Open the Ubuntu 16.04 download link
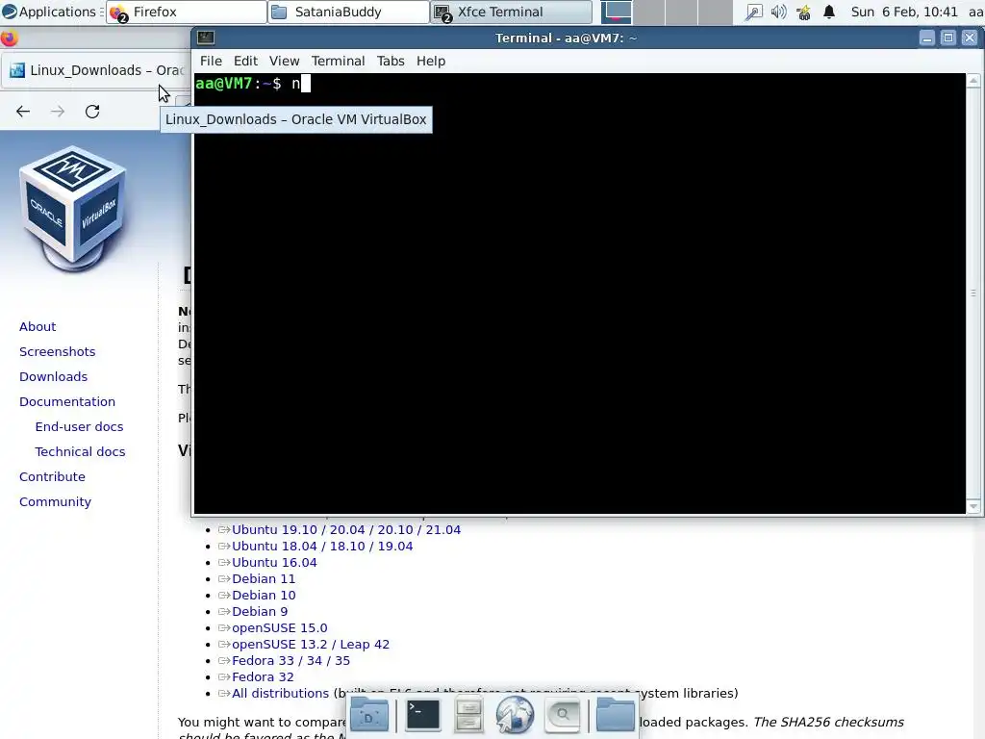 pyautogui.click(x=274, y=562)
